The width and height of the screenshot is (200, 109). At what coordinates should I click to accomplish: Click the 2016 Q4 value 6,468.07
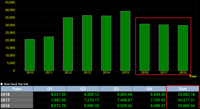[x=158, y=106]
